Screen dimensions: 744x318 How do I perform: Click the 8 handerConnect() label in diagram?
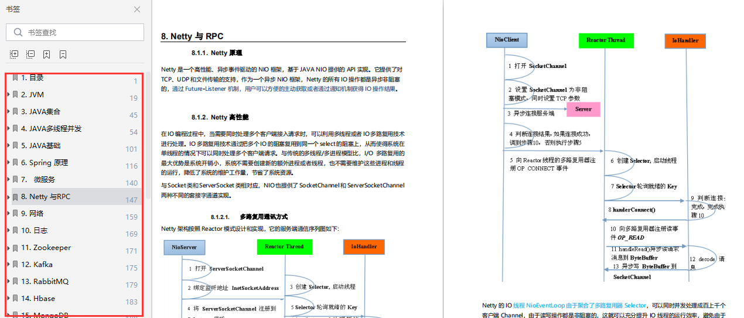point(632,209)
